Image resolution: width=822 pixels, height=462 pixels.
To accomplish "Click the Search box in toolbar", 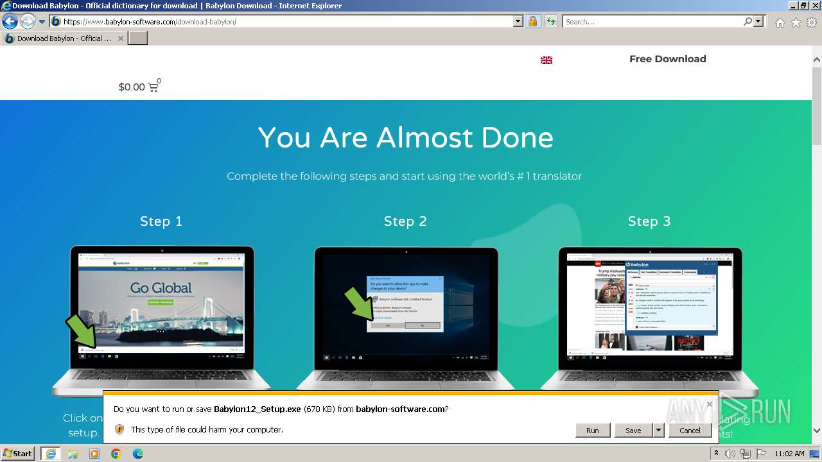I will click(652, 22).
